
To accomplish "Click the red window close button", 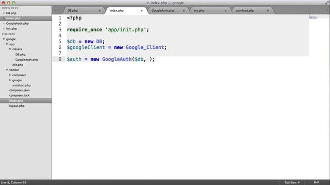I will (x=4, y=3).
